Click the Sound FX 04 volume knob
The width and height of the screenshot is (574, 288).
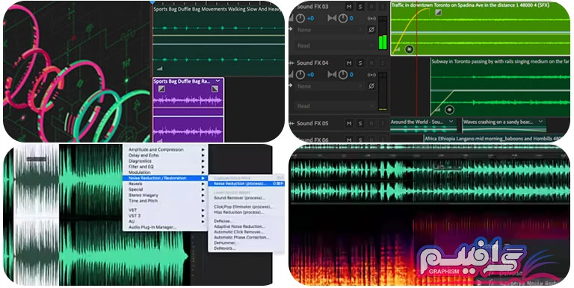[x=300, y=75]
